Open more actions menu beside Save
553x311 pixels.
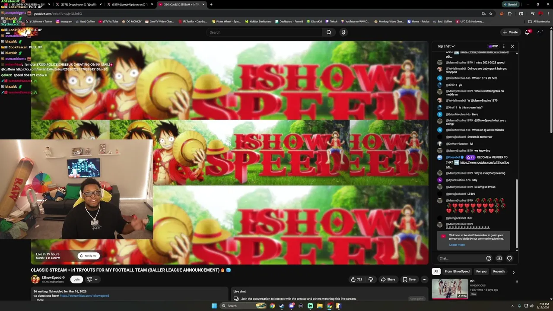tap(424, 279)
